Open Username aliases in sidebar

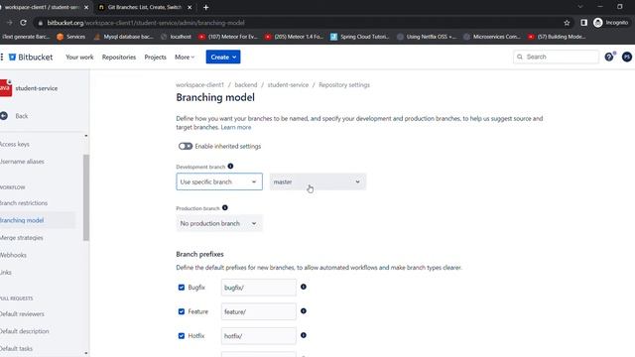click(22, 162)
